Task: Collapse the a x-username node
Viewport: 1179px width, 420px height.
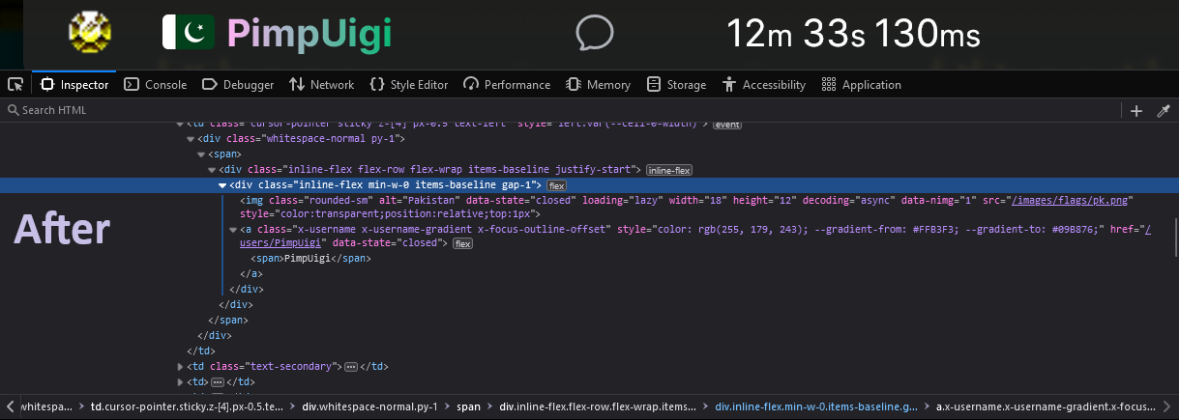Action: coord(233,230)
